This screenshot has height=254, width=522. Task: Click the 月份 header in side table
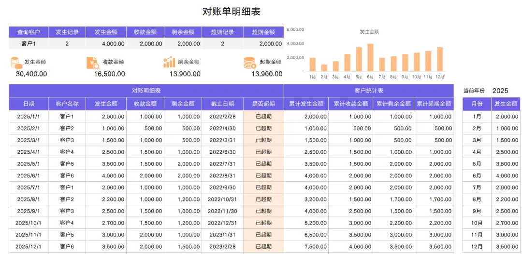point(477,104)
